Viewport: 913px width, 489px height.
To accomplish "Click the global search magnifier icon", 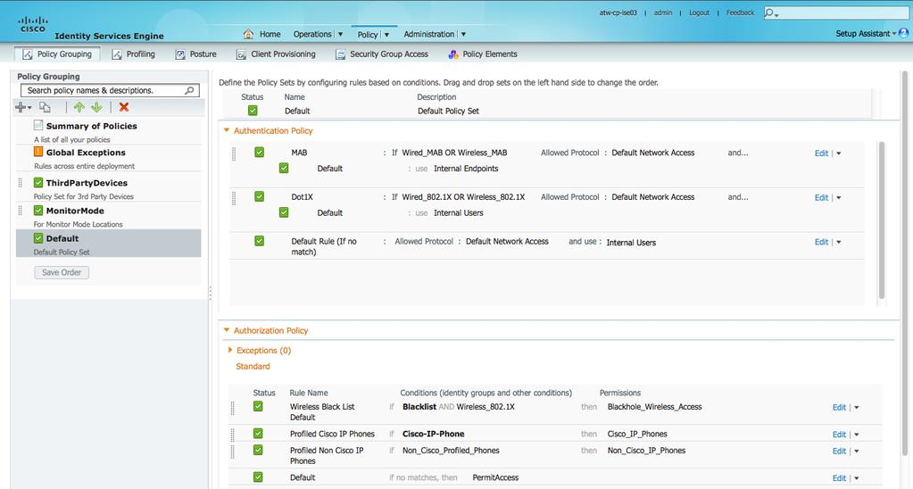I will (x=771, y=12).
